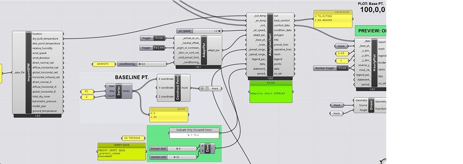Click the Domain start slider
The image size is (463, 164).
(x=173, y=149)
